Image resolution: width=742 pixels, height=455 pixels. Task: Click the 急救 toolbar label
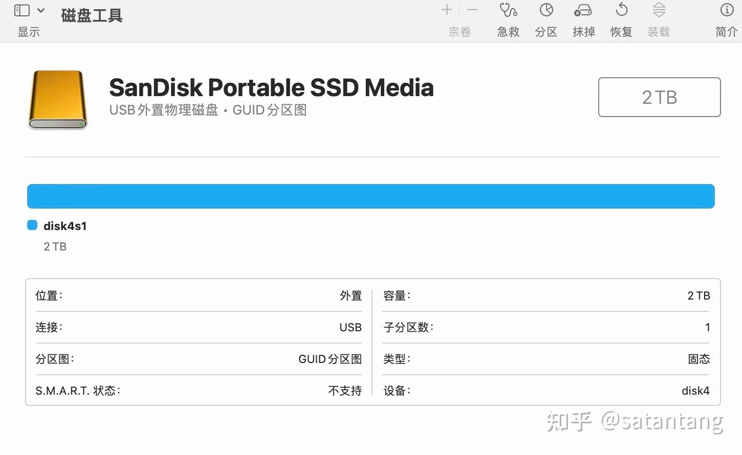pos(508,32)
